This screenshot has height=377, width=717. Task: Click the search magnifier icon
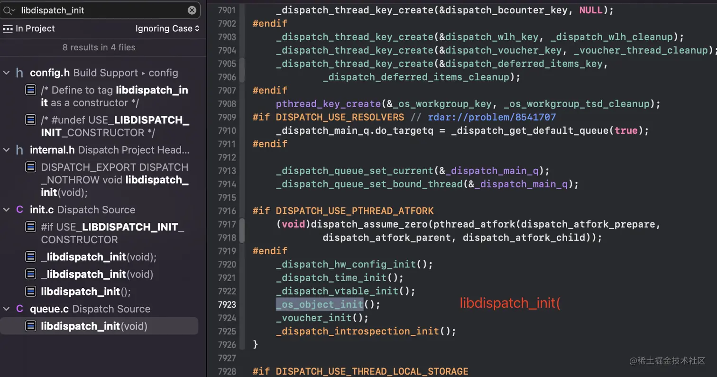(9, 10)
